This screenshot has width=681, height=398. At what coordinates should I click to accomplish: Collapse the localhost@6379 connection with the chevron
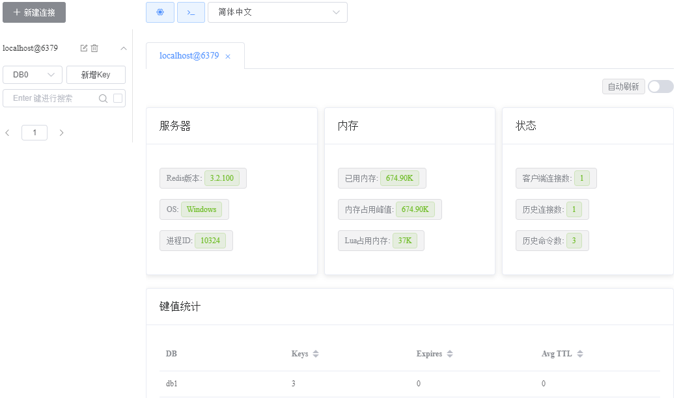click(122, 48)
